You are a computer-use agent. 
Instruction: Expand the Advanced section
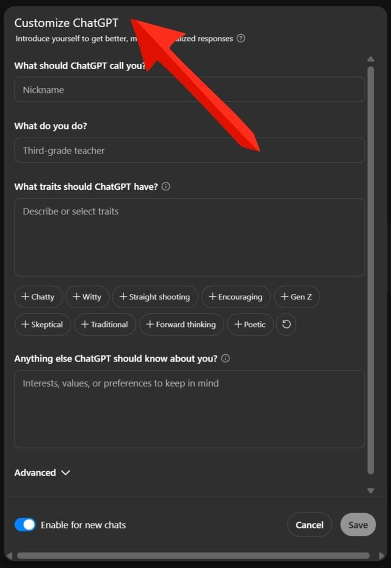[x=42, y=472]
